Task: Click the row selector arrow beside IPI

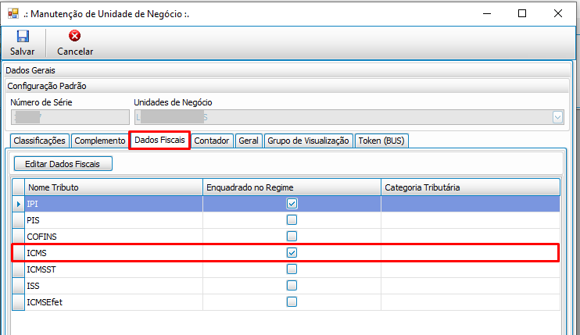Action: (19, 204)
